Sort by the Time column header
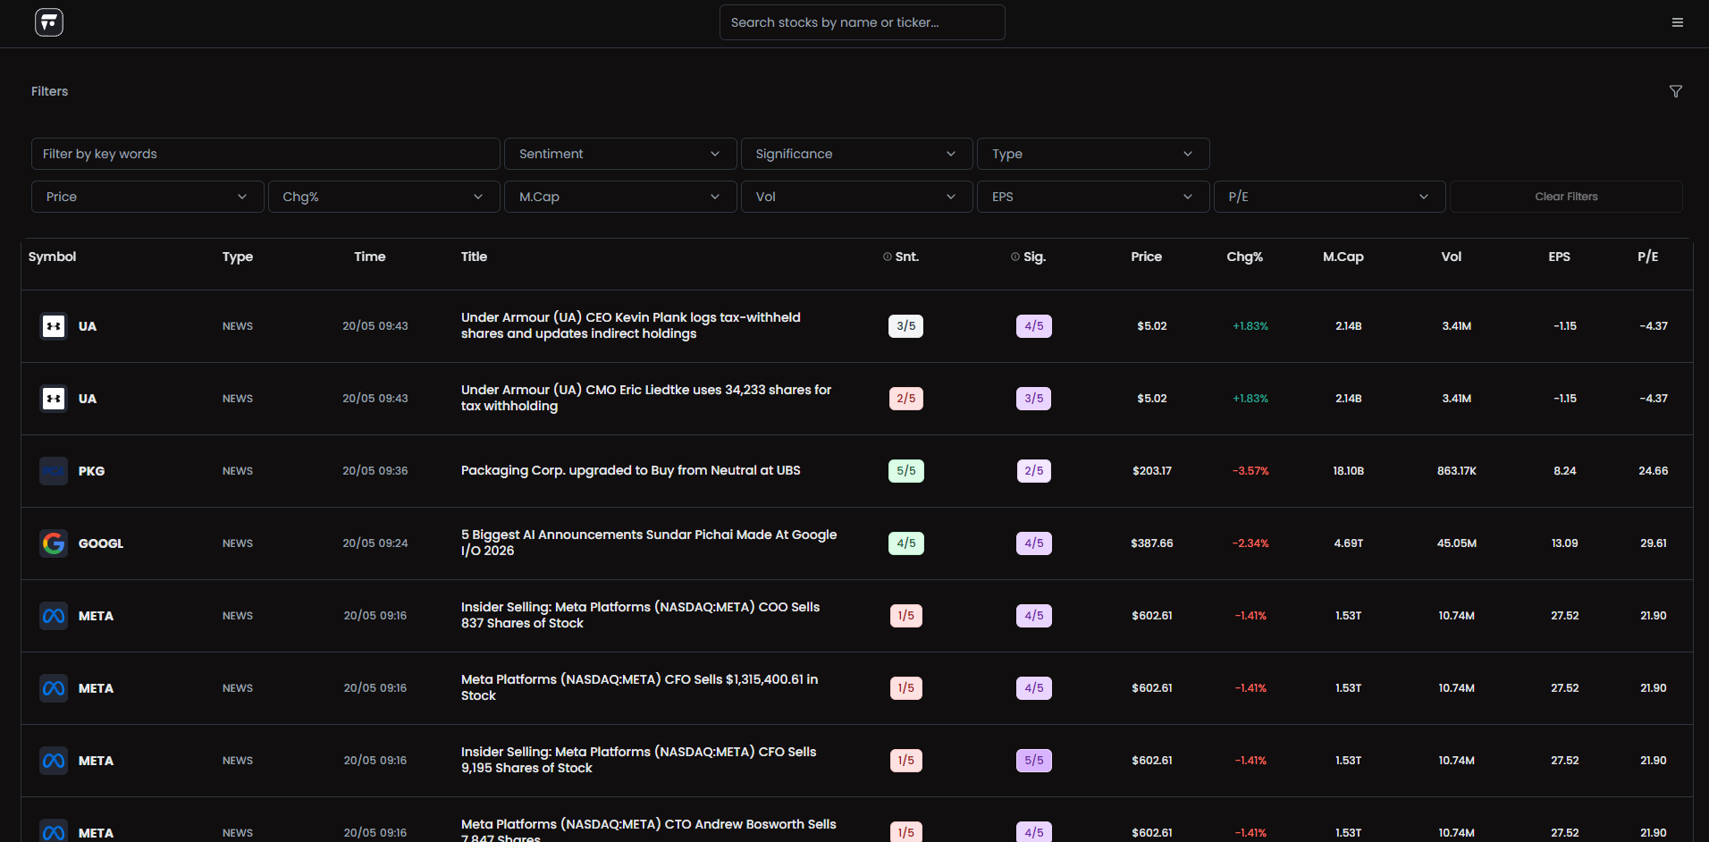Screen dimensions: 1709x842 (x=369, y=257)
